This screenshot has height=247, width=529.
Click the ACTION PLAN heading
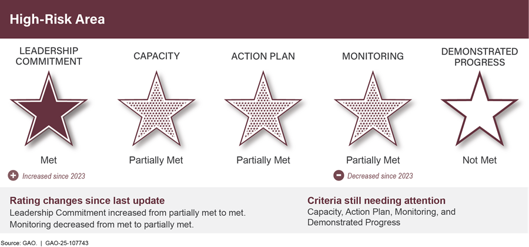263,56
